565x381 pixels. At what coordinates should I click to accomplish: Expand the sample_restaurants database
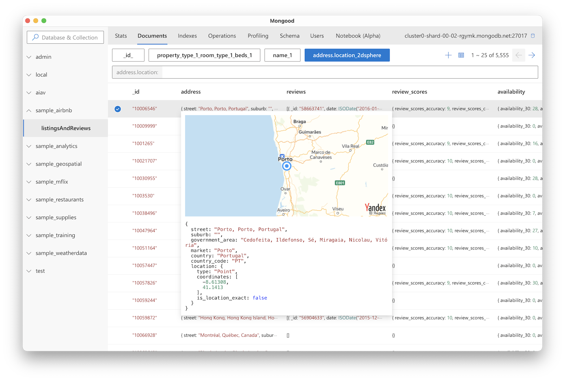(29, 199)
